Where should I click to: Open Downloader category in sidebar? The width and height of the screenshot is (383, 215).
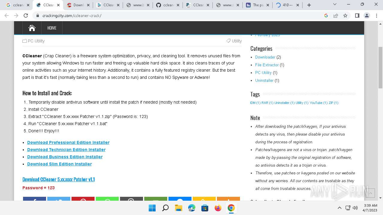(x=265, y=57)
